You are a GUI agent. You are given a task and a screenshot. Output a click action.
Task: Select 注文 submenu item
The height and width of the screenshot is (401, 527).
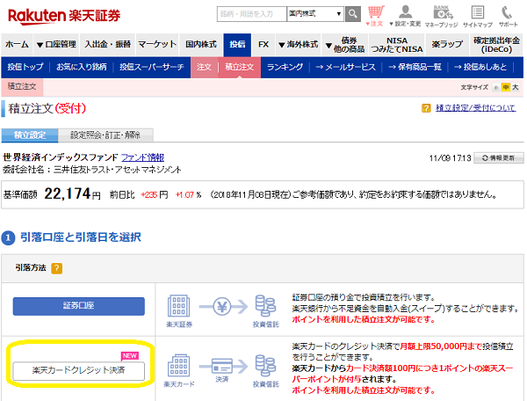coord(205,68)
